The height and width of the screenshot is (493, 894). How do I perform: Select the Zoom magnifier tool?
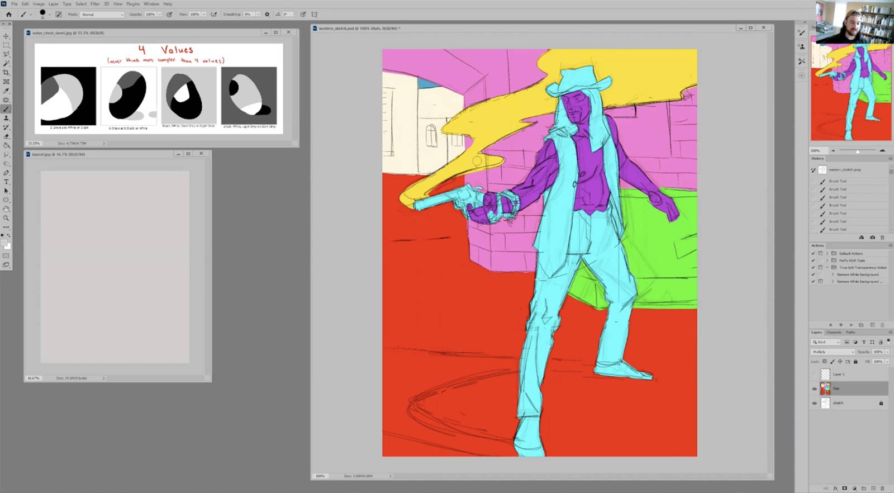(6, 218)
